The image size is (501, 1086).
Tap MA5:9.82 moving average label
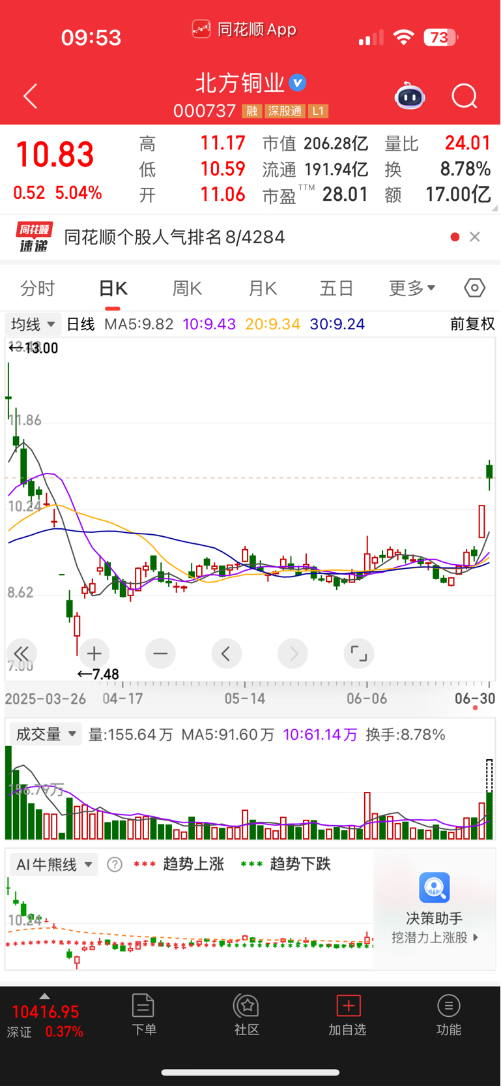[139, 324]
